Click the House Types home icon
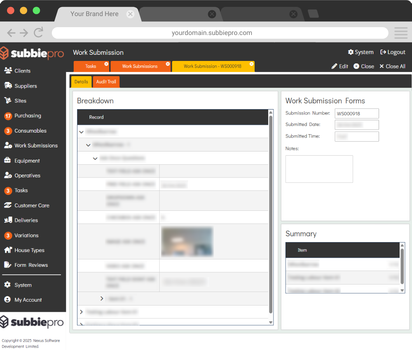 8,250
